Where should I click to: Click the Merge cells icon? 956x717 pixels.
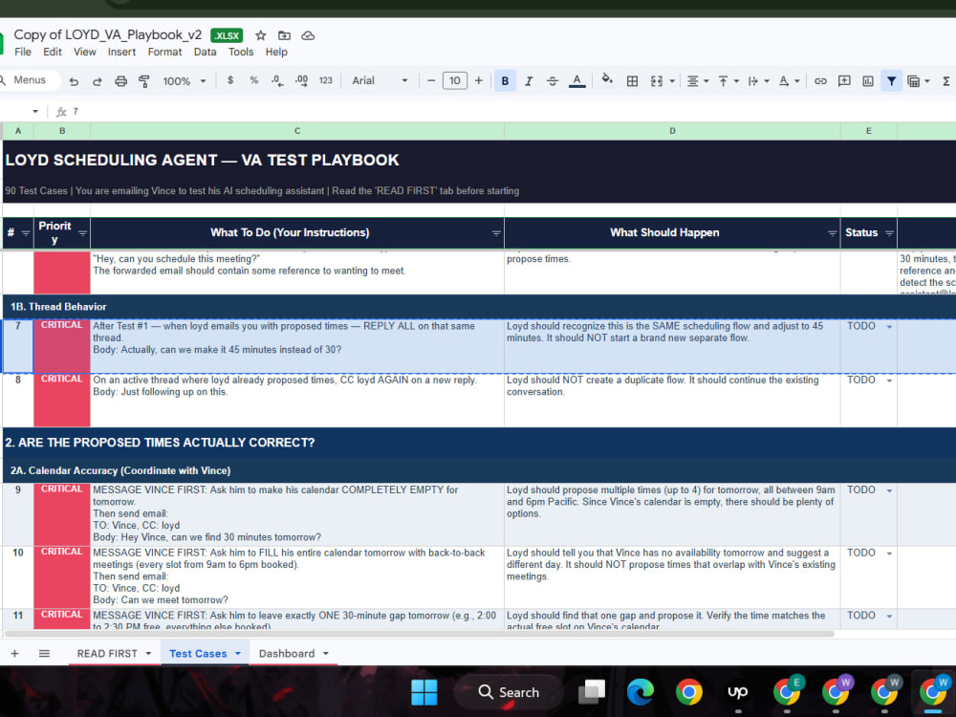[x=656, y=81]
